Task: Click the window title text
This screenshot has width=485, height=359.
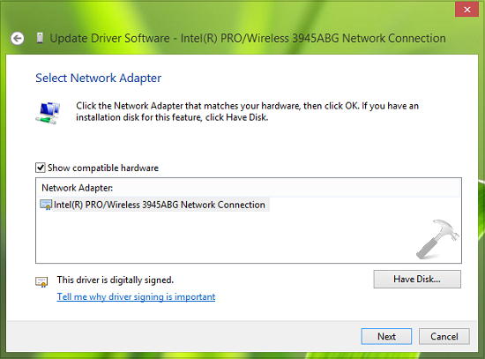Action: (248, 39)
